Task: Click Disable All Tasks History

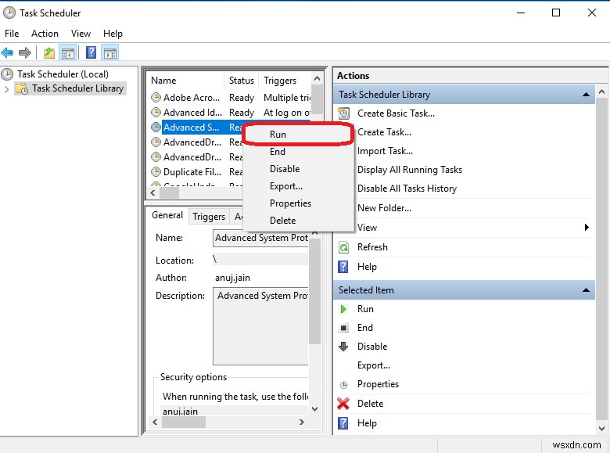Action: tap(407, 189)
